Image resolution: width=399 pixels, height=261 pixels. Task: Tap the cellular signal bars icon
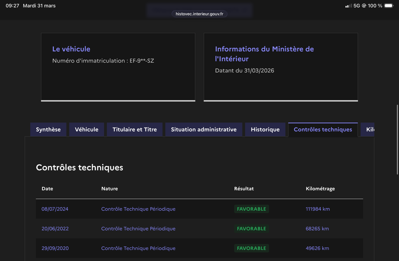click(x=348, y=5)
